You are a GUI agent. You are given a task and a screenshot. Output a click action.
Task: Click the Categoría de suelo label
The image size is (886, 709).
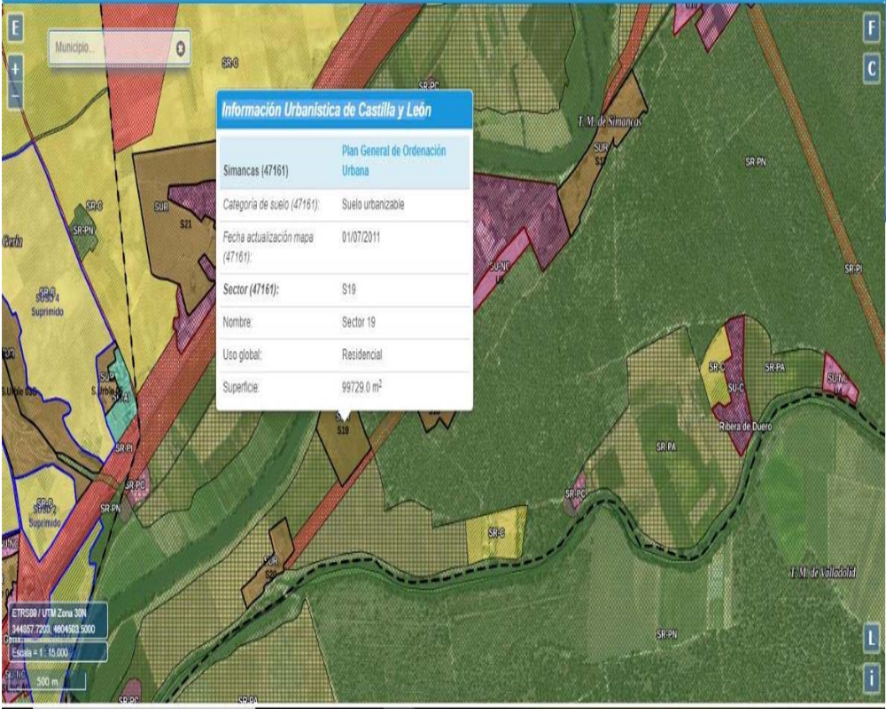click(x=271, y=205)
